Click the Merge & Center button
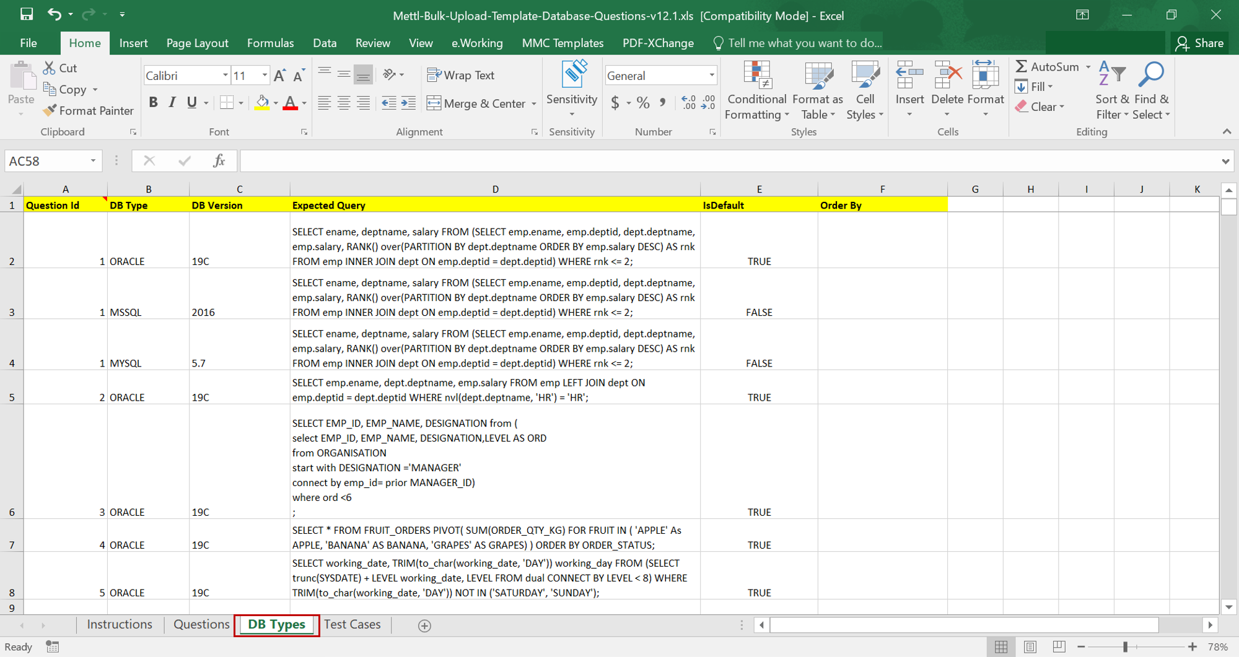 click(x=476, y=103)
